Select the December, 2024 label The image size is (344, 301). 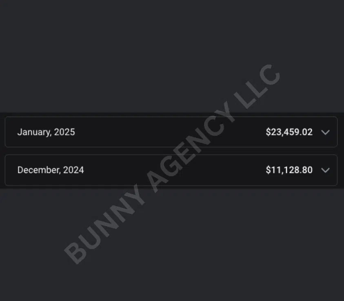(x=51, y=170)
